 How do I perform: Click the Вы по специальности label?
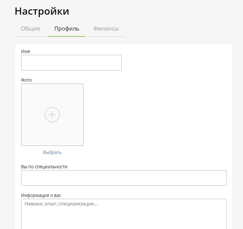click(44, 167)
